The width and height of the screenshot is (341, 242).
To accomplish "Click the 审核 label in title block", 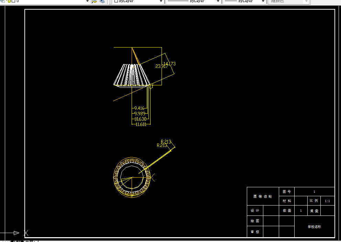I will (255, 232).
